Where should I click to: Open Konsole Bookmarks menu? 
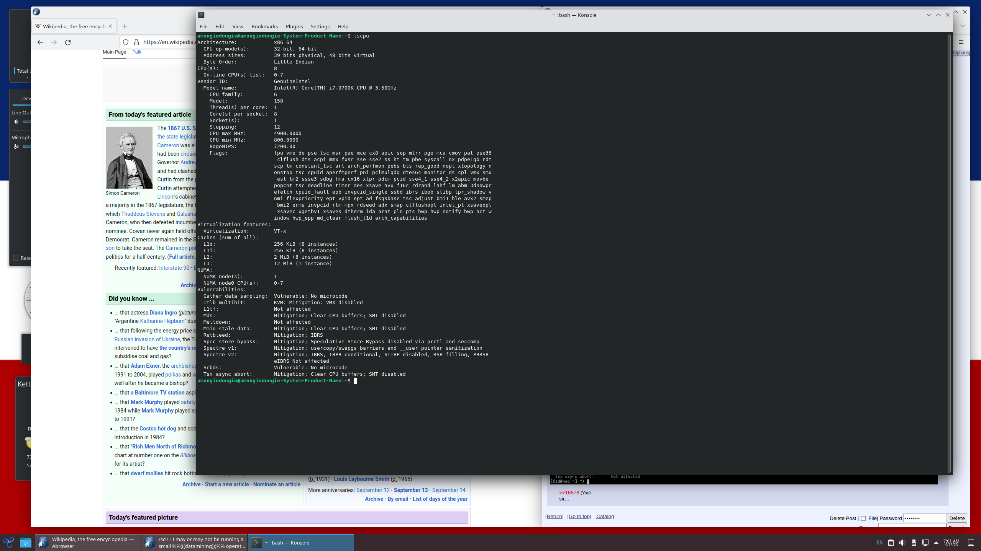[x=264, y=26]
